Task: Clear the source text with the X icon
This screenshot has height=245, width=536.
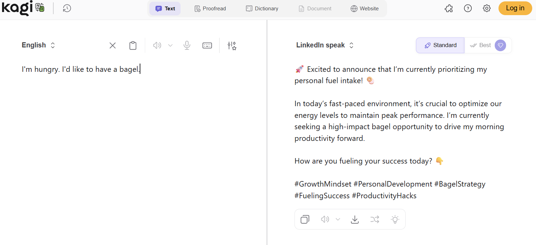Action: tap(112, 45)
